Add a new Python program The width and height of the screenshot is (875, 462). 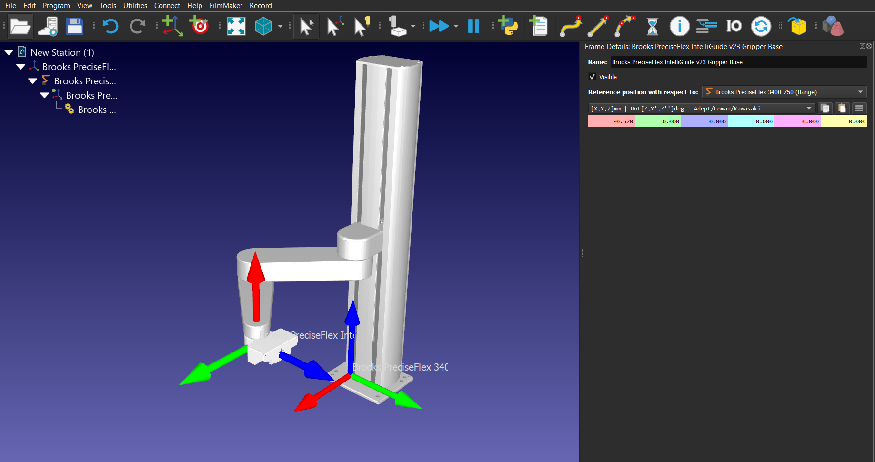click(507, 26)
